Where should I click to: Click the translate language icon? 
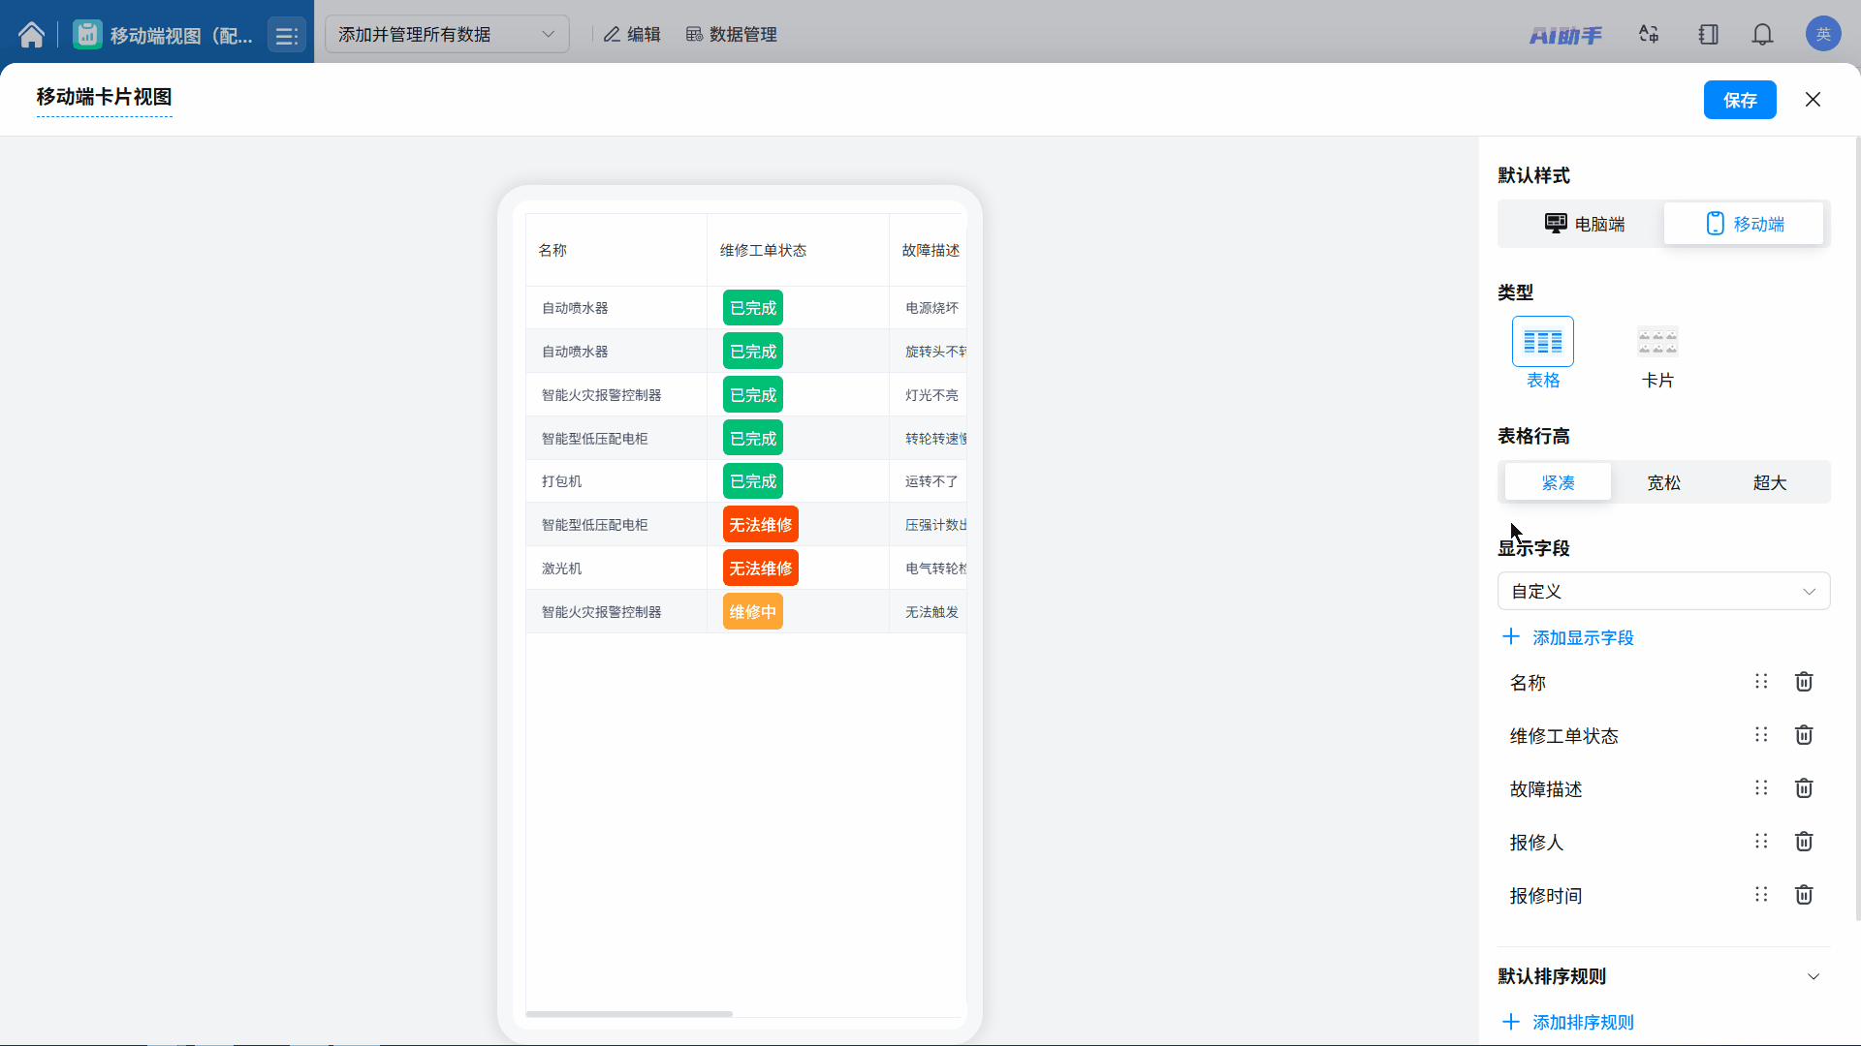tap(1649, 35)
